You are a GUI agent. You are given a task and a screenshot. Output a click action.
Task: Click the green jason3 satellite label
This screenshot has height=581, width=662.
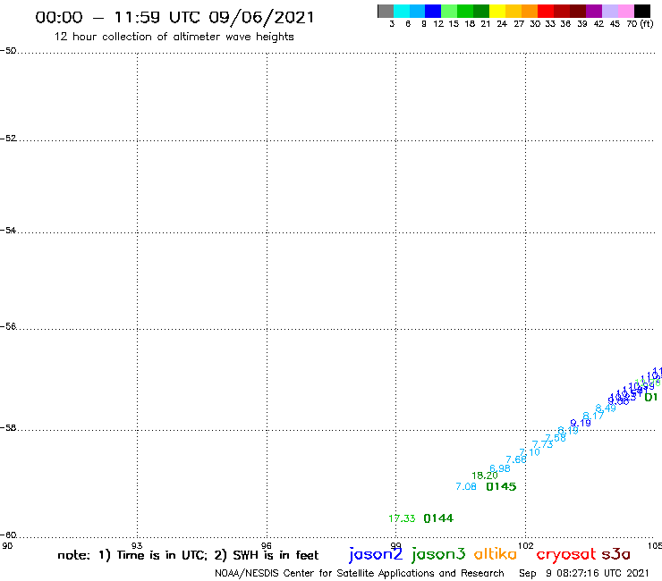[438, 554]
